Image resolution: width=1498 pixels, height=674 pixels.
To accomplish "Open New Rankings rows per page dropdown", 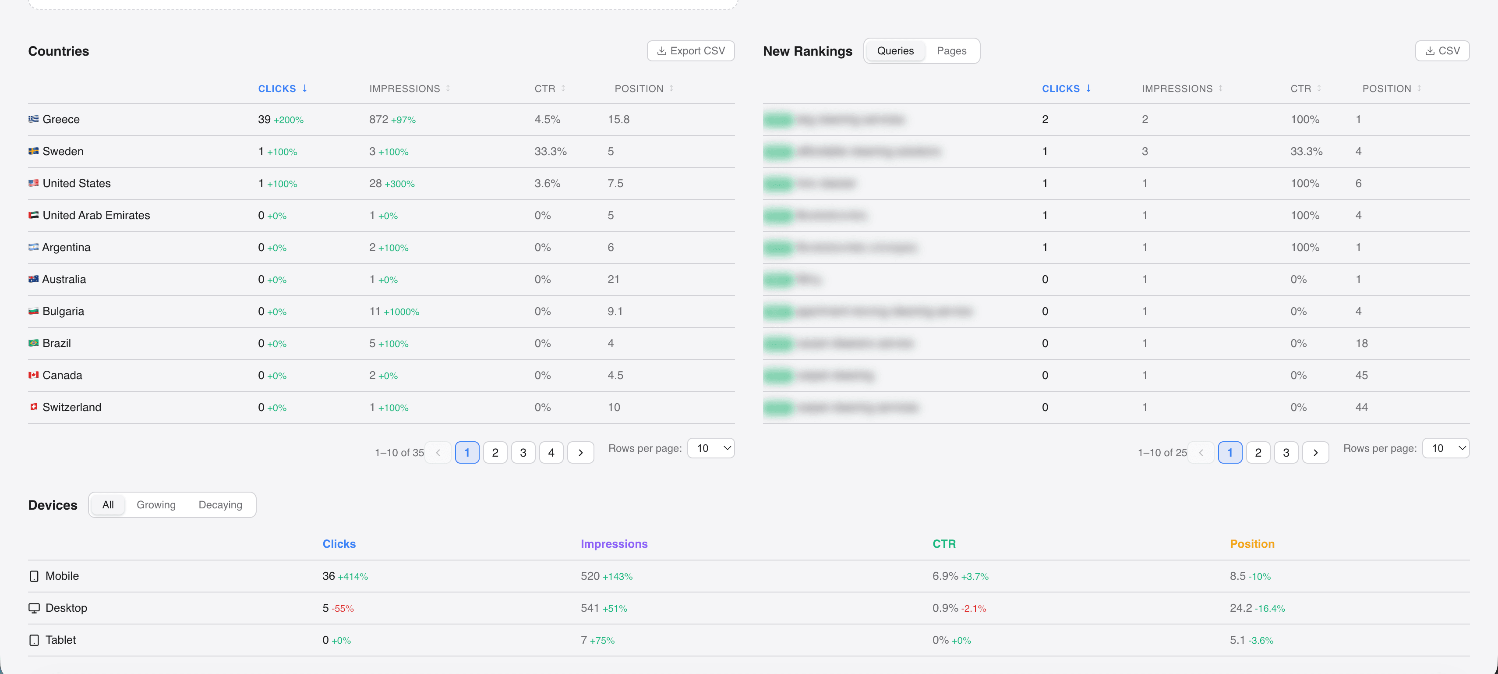I will click(1446, 448).
